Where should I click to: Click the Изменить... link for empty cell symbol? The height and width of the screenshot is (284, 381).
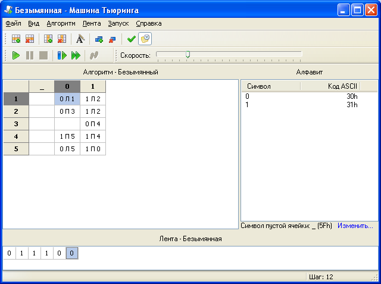click(x=355, y=226)
